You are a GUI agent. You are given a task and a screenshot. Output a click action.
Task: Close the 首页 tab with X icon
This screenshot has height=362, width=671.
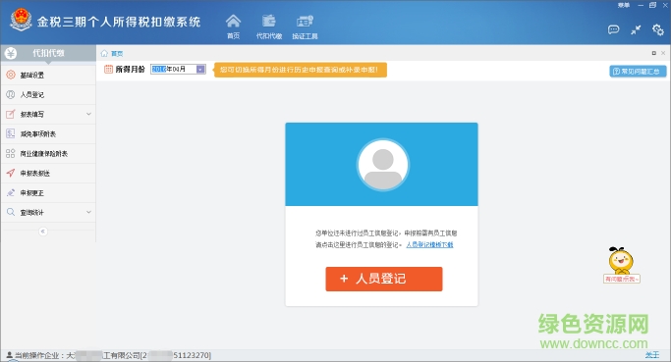pos(663,53)
